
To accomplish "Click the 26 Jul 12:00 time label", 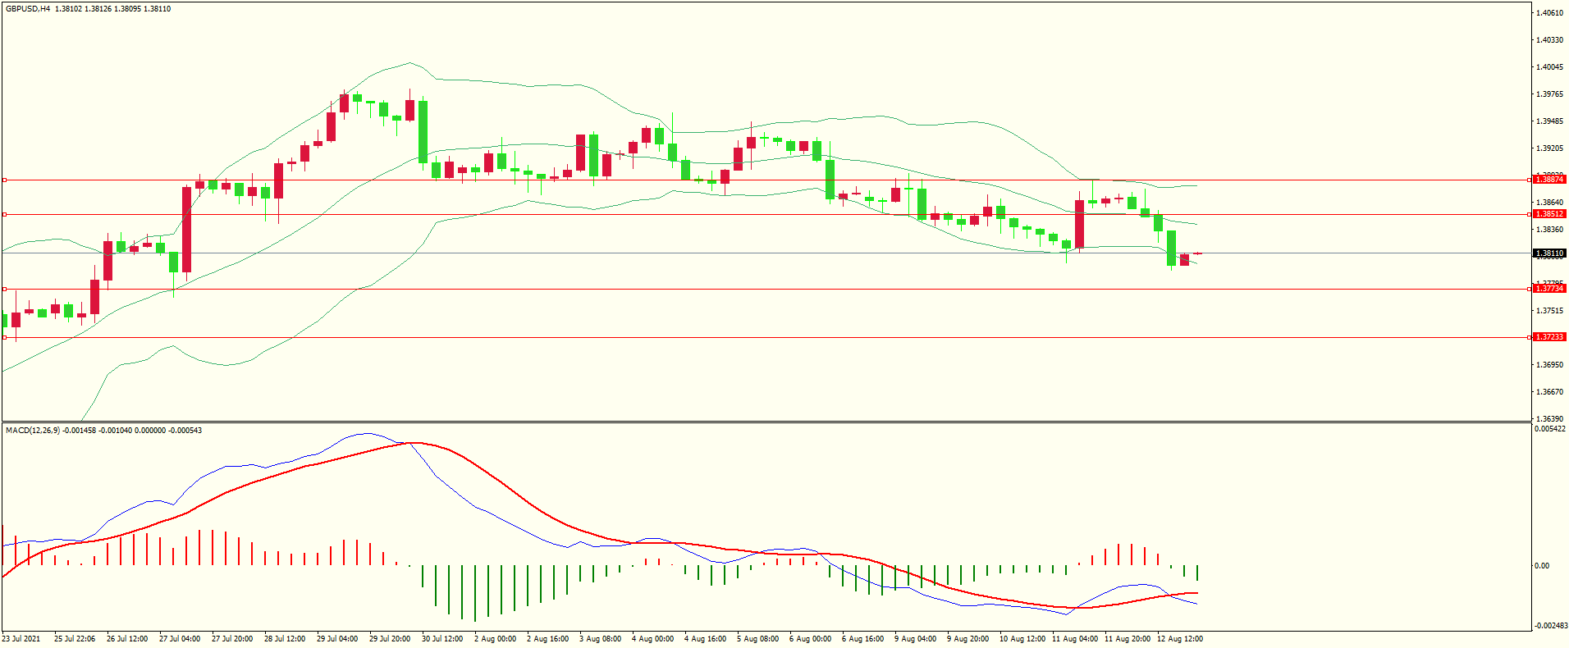I will [x=127, y=639].
